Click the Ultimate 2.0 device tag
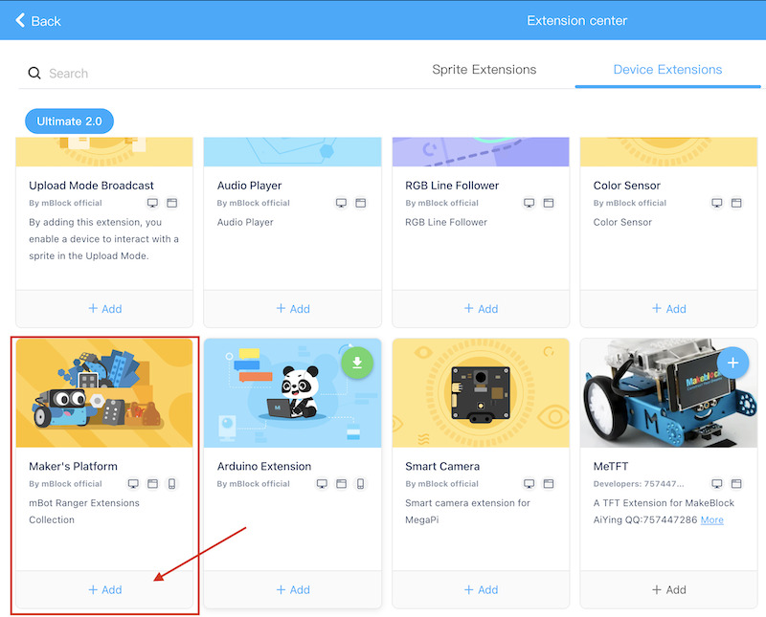 69,121
